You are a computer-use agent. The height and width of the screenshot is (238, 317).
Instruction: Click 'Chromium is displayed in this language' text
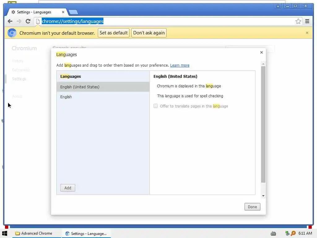(x=189, y=86)
